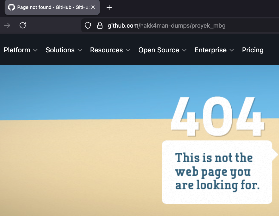Click the GitHub favicon in the browser tab
The width and height of the screenshot is (279, 216).
tap(11, 7)
